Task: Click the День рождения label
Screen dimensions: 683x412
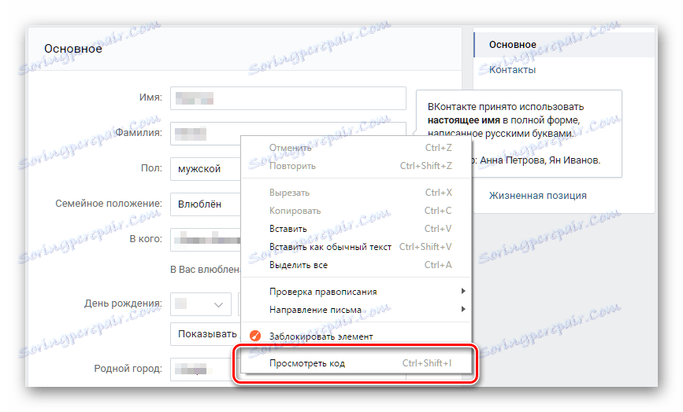Action: coord(123,303)
